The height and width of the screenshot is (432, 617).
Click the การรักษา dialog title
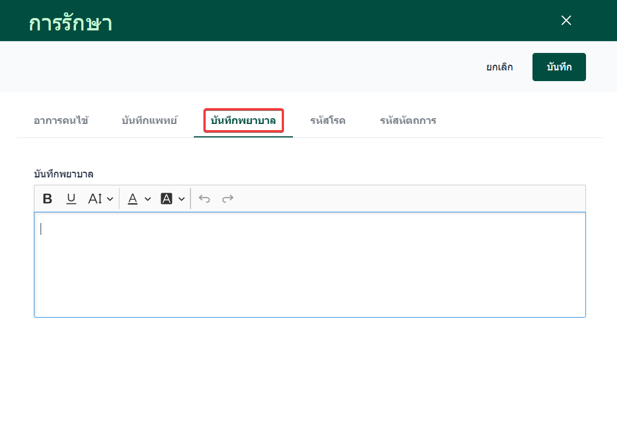point(70,23)
